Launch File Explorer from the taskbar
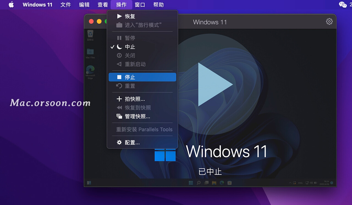Image resolution: width=352 pixels, height=205 pixels. [x=214, y=183]
